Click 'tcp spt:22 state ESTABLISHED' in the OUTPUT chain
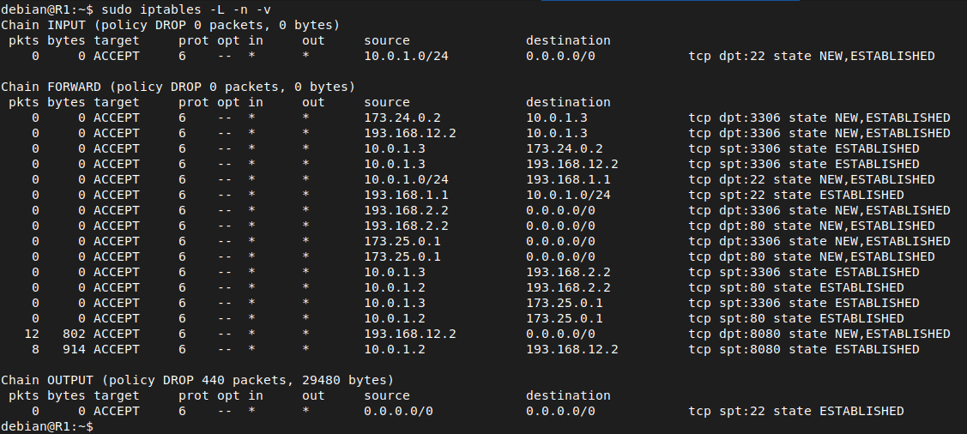 tap(796, 411)
